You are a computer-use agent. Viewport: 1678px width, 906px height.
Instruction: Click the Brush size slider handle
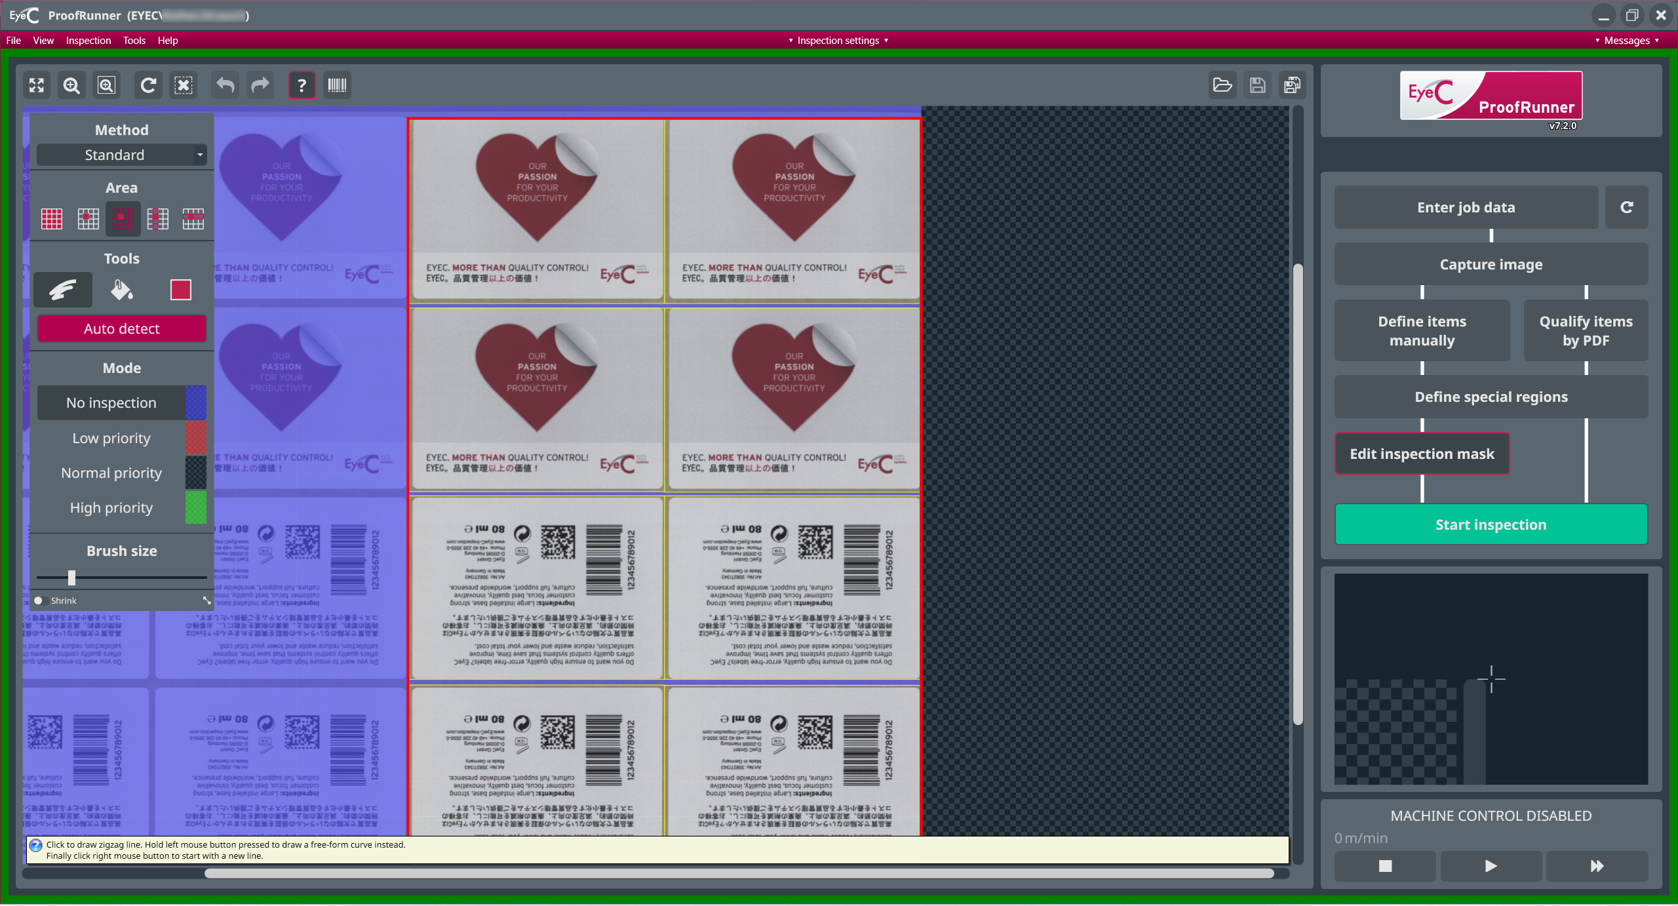tap(71, 578)
